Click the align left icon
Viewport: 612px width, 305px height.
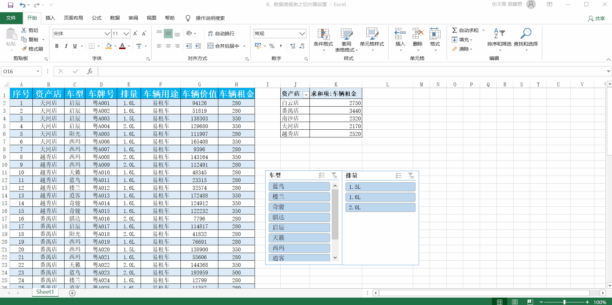point(159,46)
